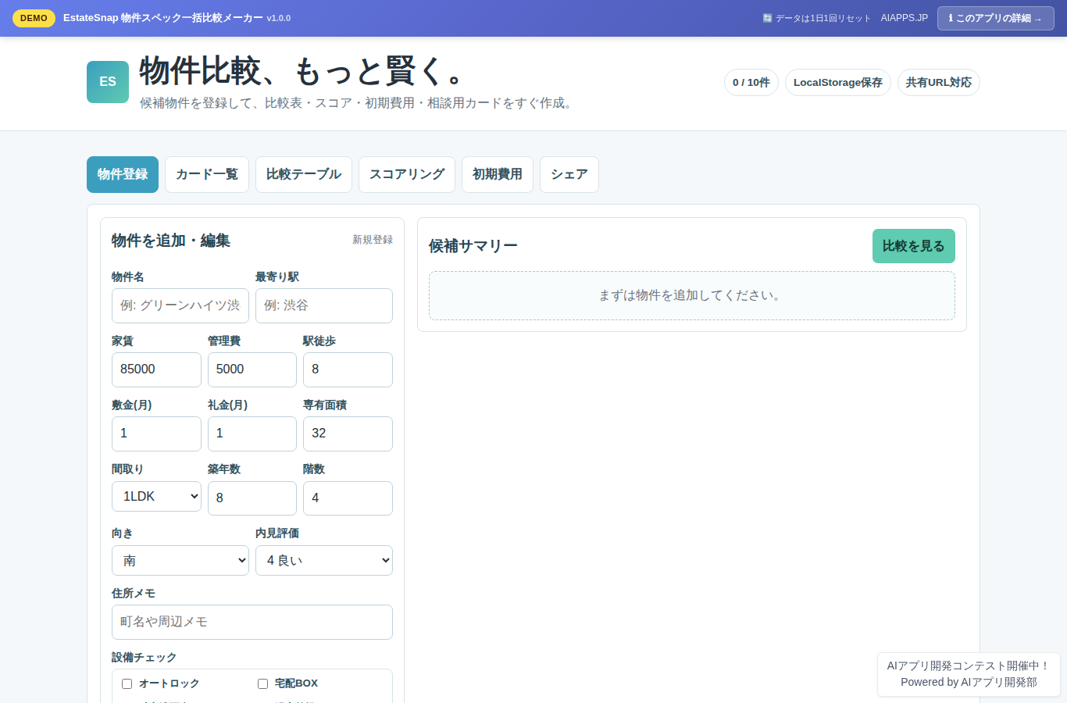The image size is (1067, 703).
Task: Tick the オートロック checkbox
Action: click(x=127, y=683)
